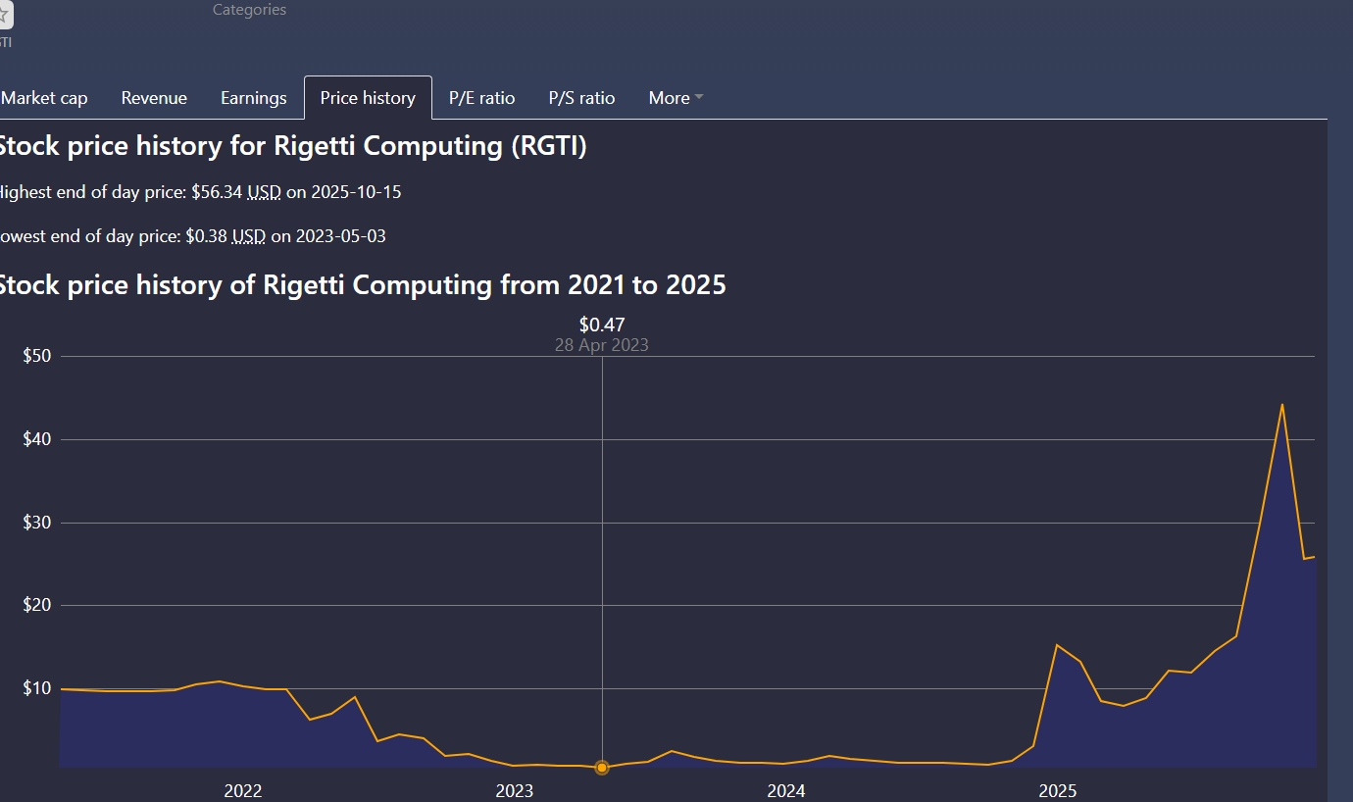Viewport: 1353px width, 802px height.
Task: Click the $50 y-axis label
Action: (x=37, y=356)
